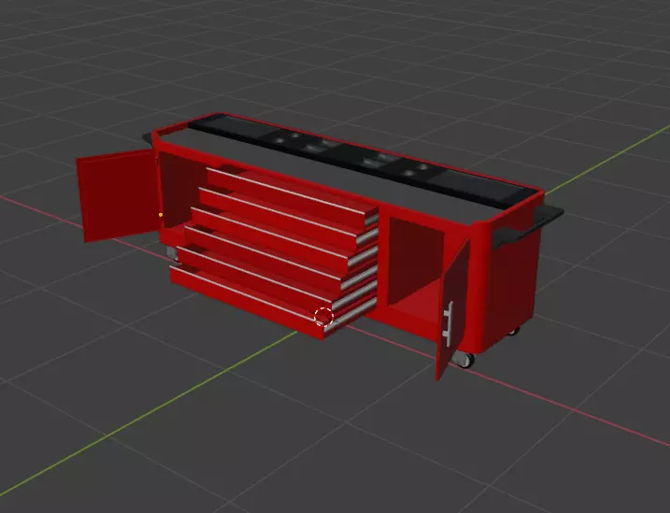Select the front caster wheel under right door
Viewport: 670px width, 513px height.
click(x=464, y=360)
